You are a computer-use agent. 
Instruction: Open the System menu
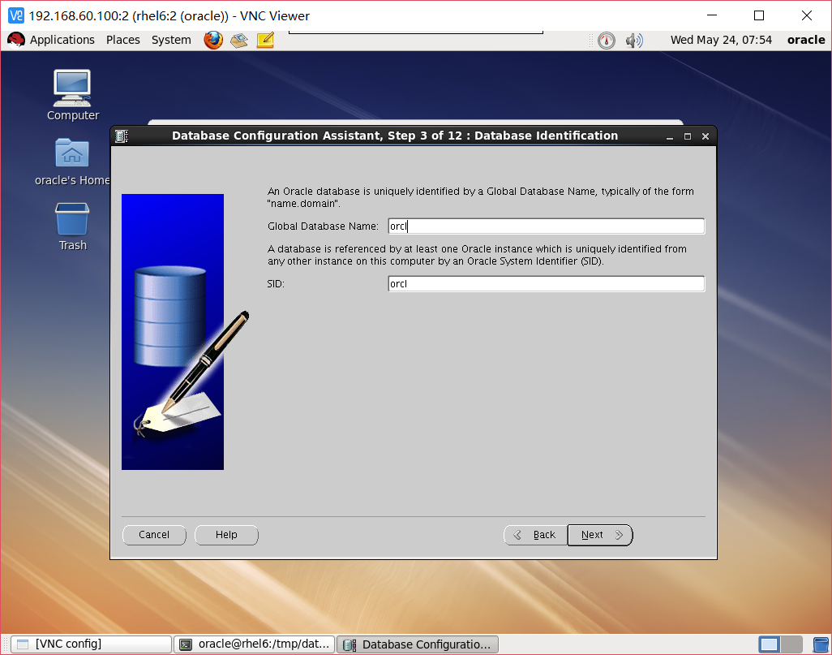point(170,40)
